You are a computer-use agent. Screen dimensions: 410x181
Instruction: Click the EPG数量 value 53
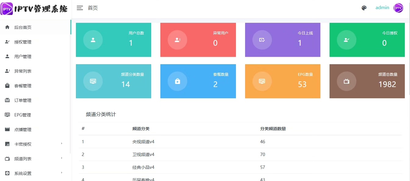(x=302, y=84)
